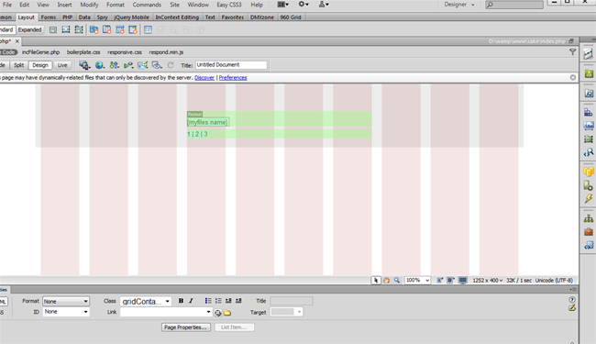The width and height of the screenshot is (596, 344).
Task: Click the Ordered List icon
Action: coord(218,301)
